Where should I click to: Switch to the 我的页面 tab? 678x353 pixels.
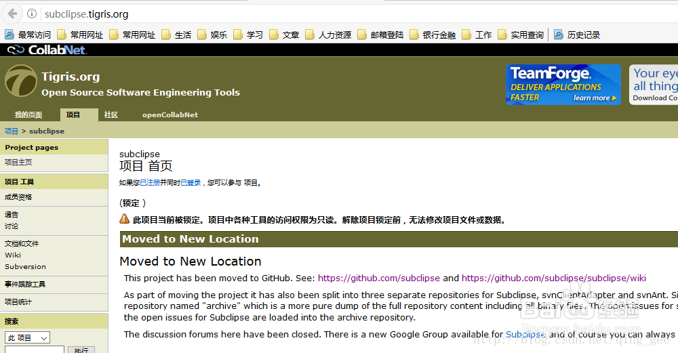point(28,115)
